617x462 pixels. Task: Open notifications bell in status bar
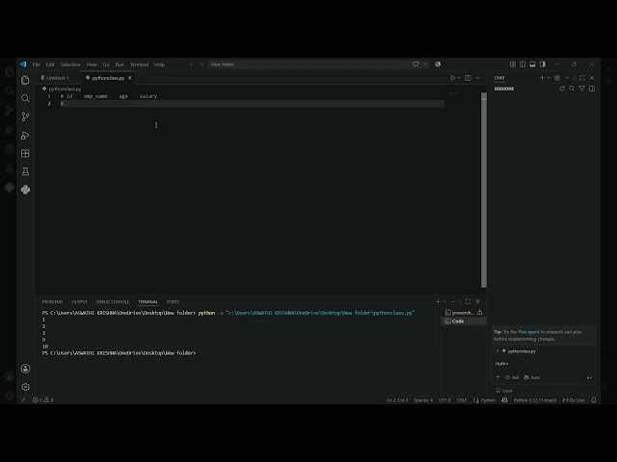[x=594, y=400]
